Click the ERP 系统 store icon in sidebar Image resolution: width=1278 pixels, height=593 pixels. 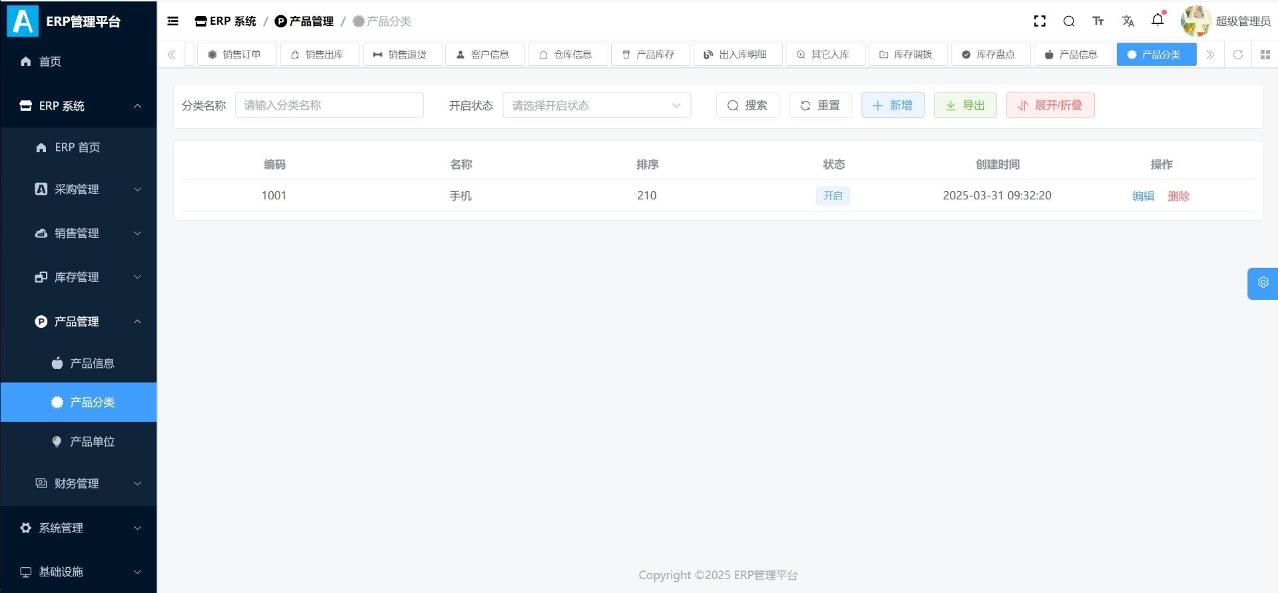[x=26, y=106]
